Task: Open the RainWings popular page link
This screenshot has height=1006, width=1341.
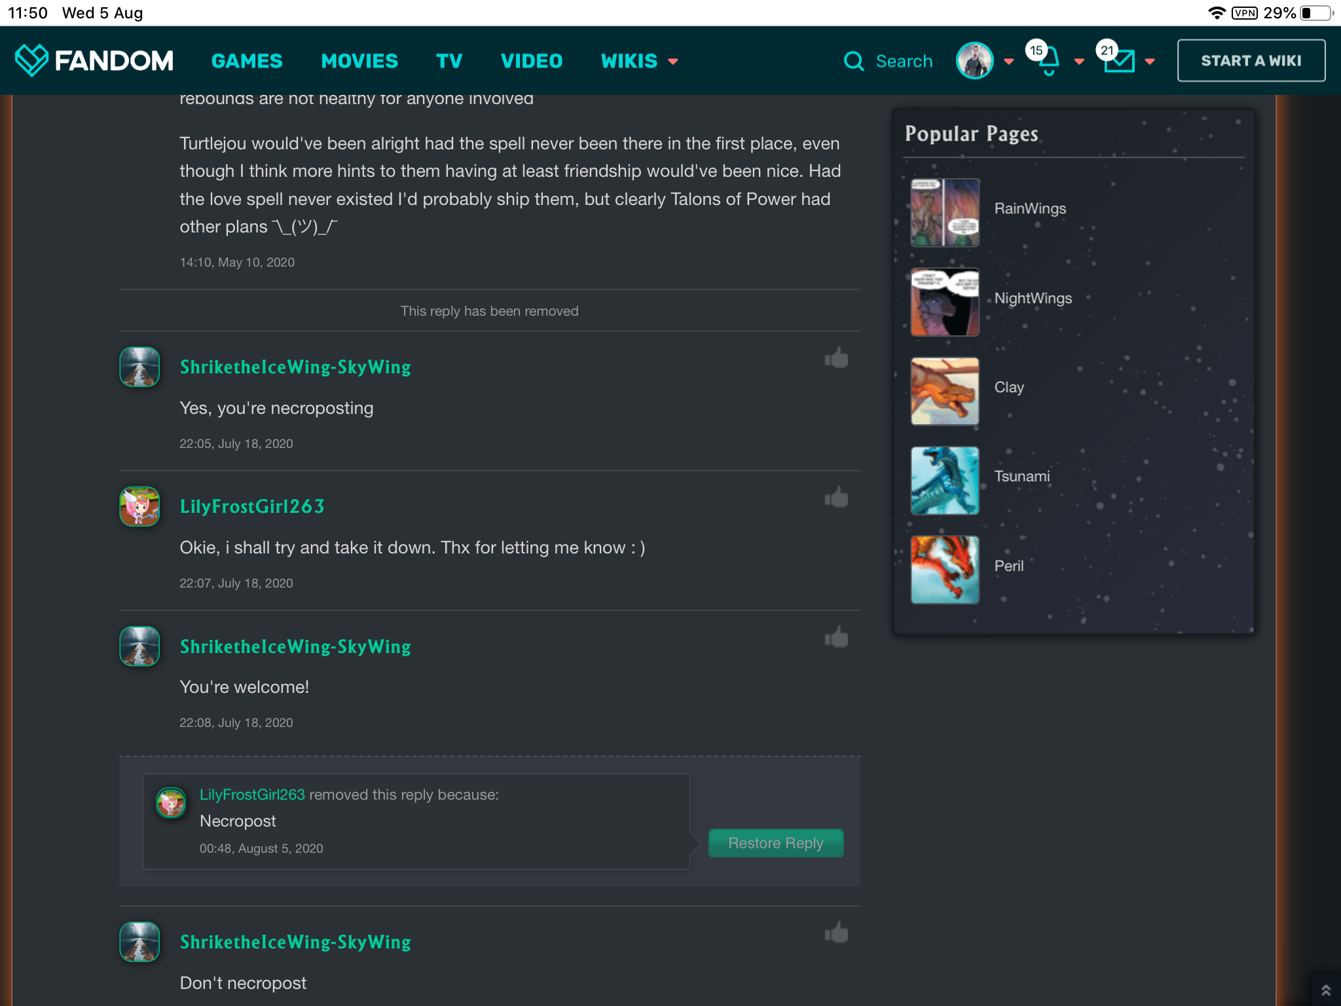Action: pos(1030,208)
